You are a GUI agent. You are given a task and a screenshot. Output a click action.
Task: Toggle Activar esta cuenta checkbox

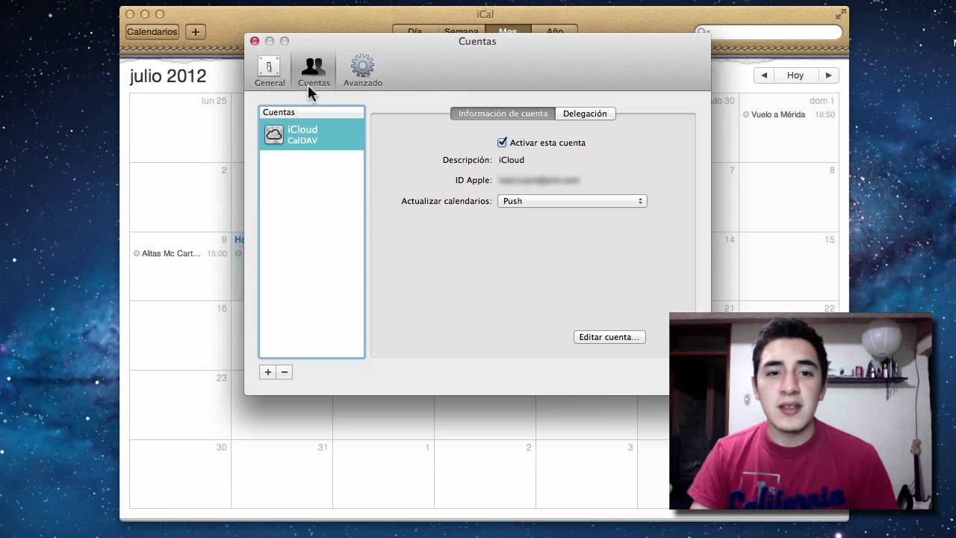point(502,142)
